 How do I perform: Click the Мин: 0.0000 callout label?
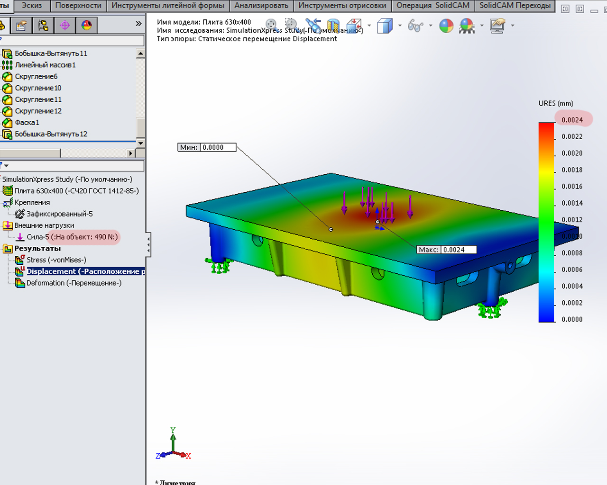click(207, 147)
